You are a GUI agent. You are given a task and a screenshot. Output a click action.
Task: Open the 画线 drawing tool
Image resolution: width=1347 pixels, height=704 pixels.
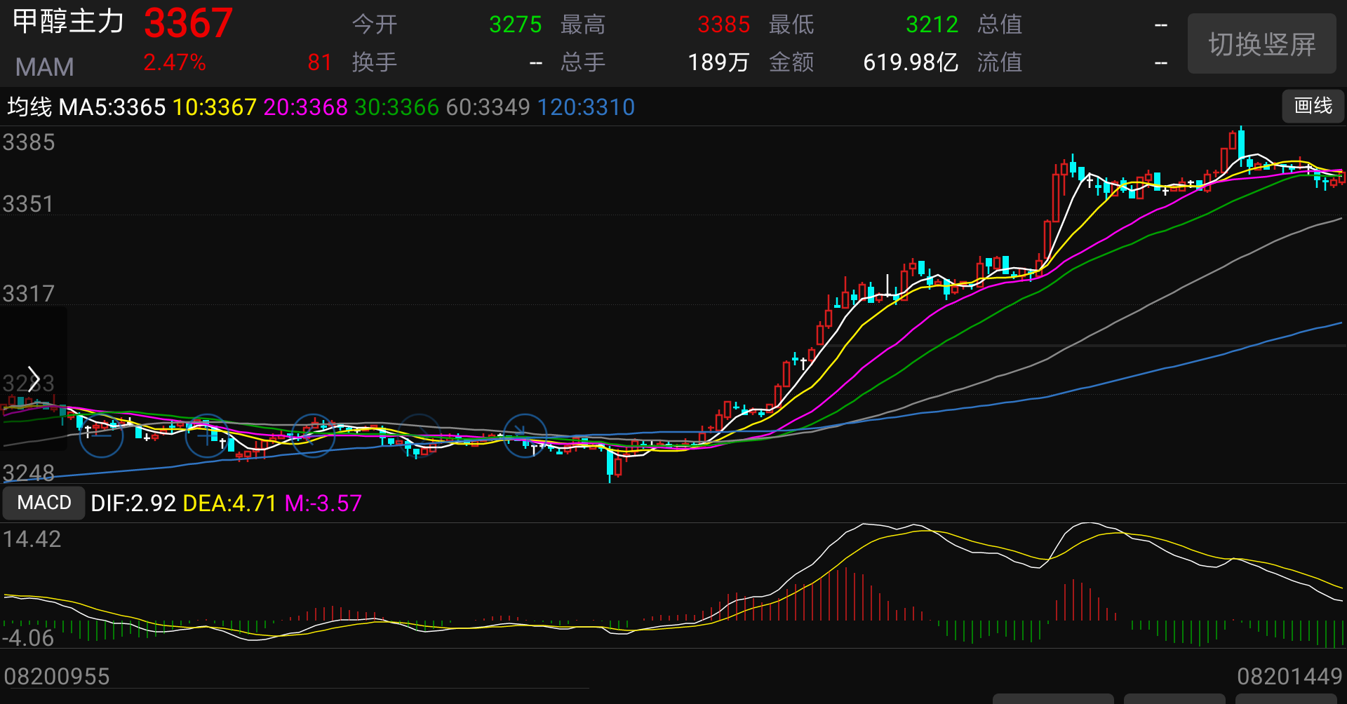(x=1313, y=106)
